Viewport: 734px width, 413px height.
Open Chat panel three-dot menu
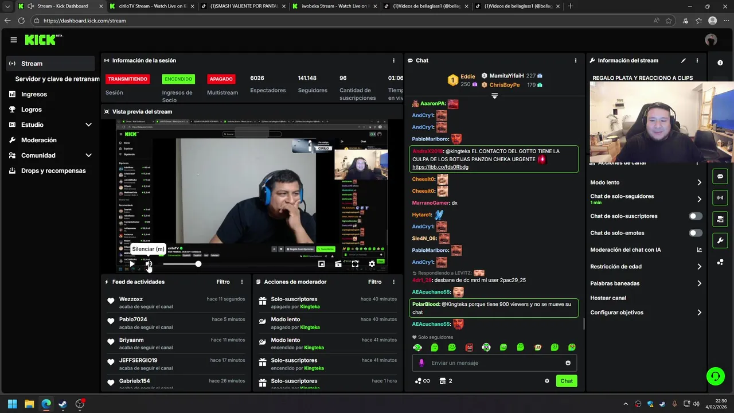[x=576, y=60]
